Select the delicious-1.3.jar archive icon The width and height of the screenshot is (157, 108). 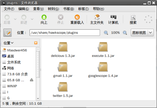(x=63, y=47)
